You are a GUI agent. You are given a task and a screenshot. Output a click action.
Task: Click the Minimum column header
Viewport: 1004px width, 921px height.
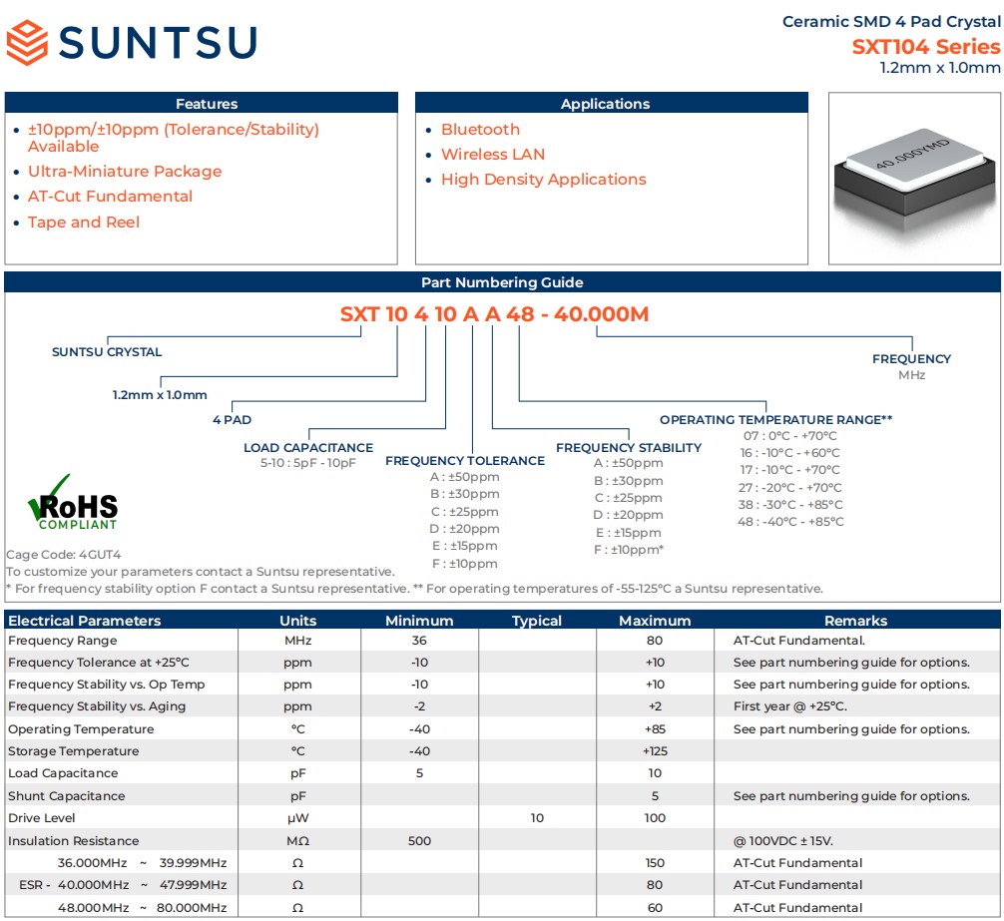coord(419,621)
